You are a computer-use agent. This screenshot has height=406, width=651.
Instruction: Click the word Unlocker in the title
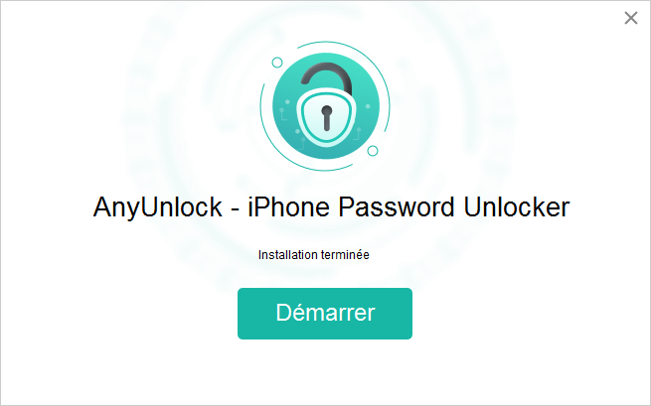tap(517, 206)
